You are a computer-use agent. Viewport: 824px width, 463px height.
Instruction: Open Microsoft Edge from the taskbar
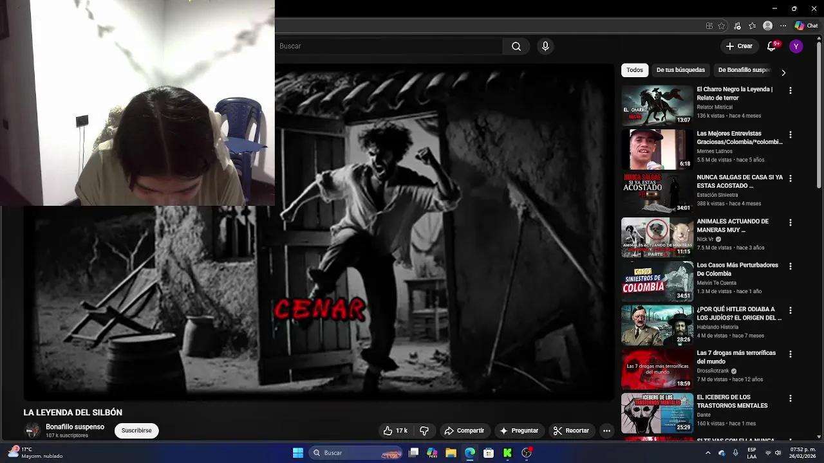pyautogui.click(x=470, y=453)
